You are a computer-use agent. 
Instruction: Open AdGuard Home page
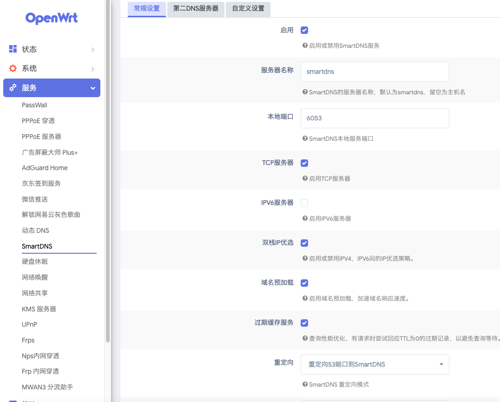pyautogui.click(x=45, y=168)
